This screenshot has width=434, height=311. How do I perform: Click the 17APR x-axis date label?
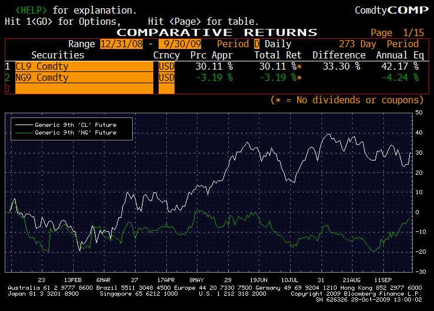(166, 280)
